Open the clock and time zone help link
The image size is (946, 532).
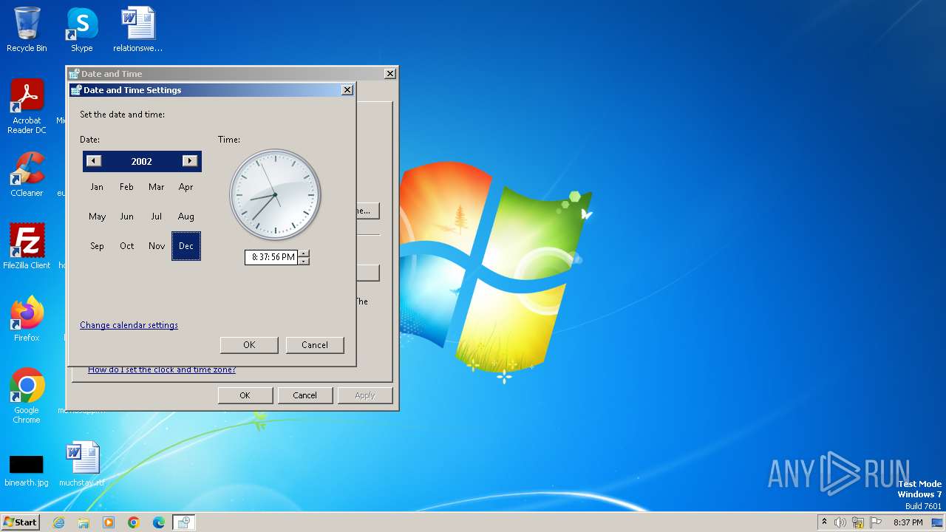[x=162, y=369]
